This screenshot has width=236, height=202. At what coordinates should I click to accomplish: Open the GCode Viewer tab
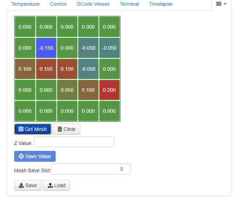click(x=93, y=4)
